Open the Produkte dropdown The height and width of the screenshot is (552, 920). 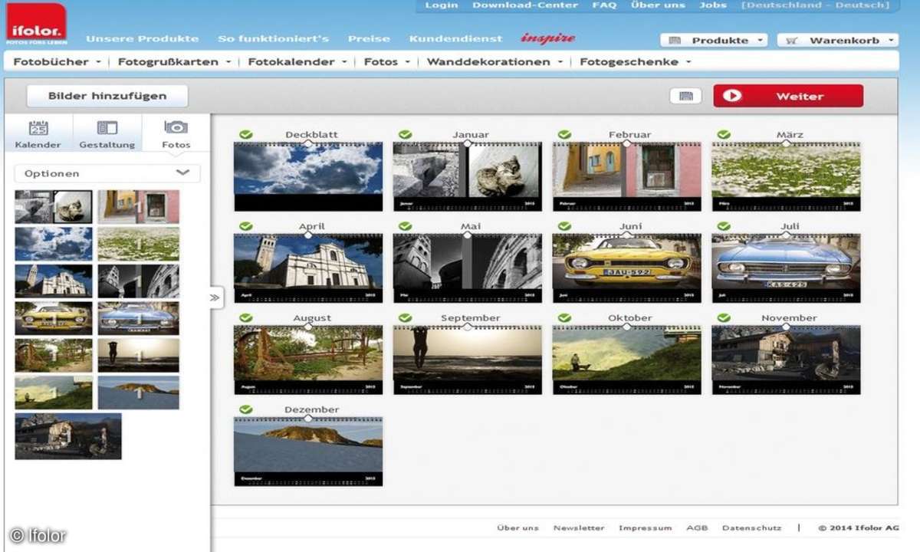[x=714, y=40]
